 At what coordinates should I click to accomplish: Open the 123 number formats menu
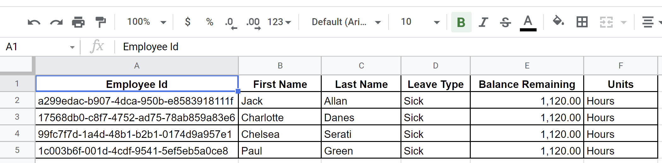tap(279, 22)
